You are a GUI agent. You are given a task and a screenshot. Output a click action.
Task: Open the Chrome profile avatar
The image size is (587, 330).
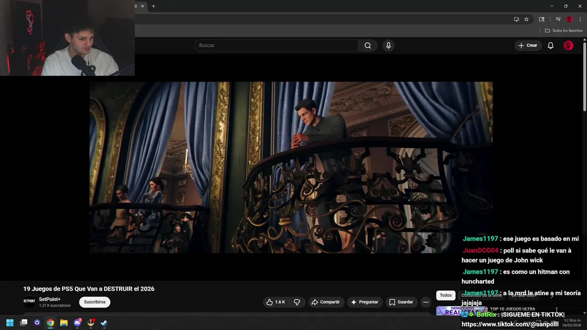click(570, 19)
